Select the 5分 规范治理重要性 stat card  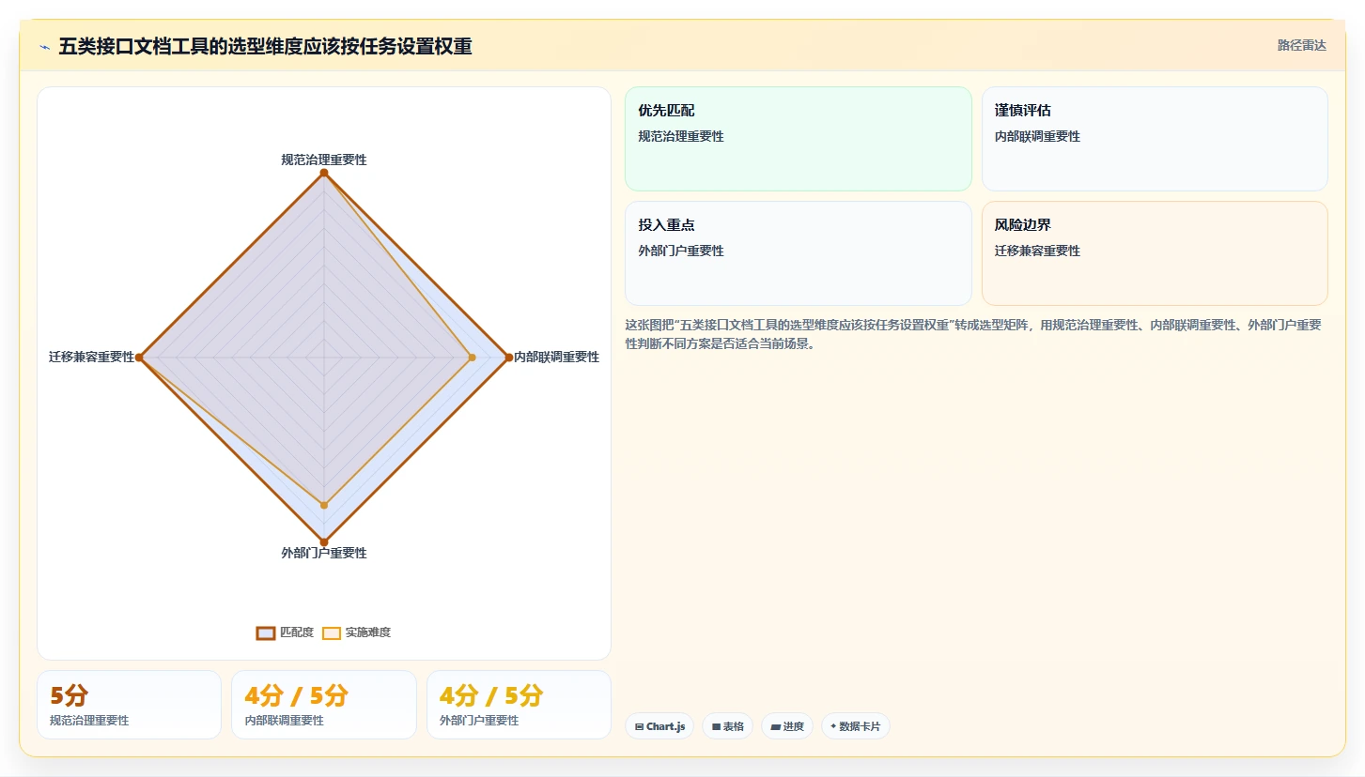(x=130, y=705)
